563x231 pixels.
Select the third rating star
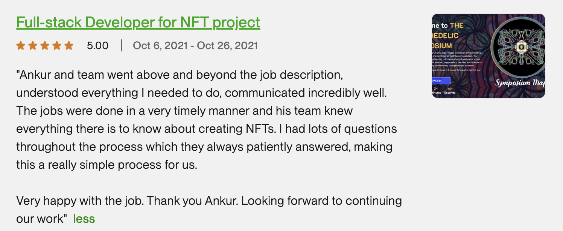[45, 46]
